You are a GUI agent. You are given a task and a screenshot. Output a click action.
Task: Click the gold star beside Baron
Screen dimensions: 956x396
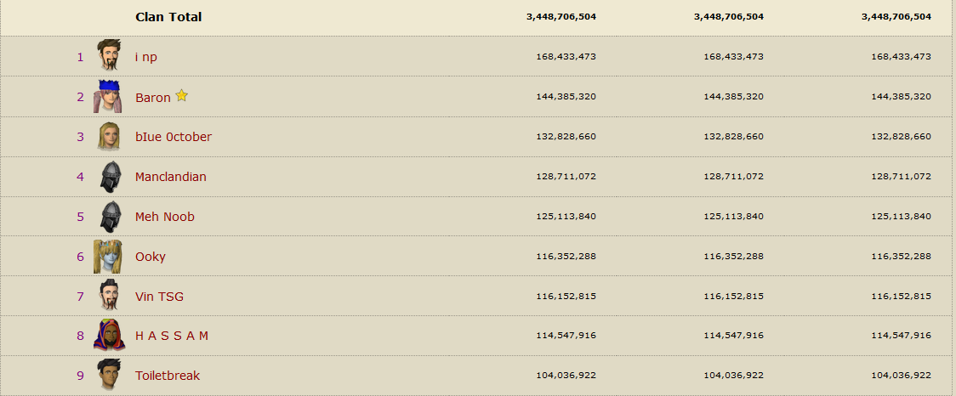(181, 96)
